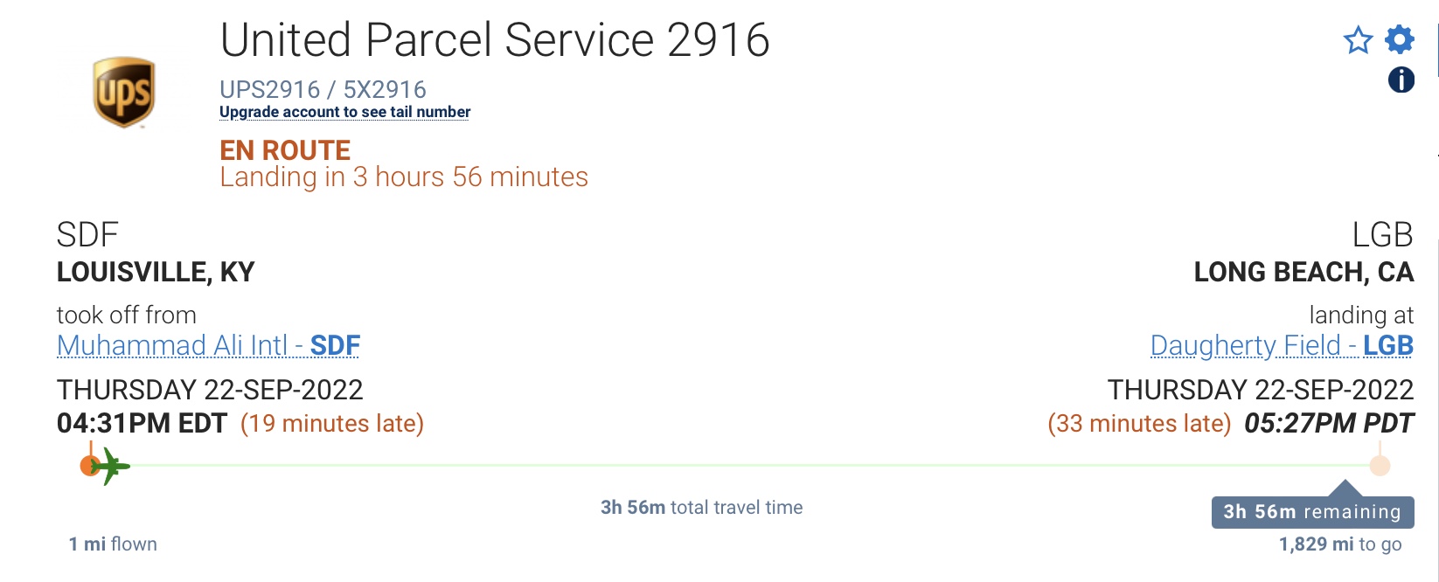Click the 1,829 mi to go text
Image resolution: width=1439 pixels, height=582 pixels.
point(1339,544)
